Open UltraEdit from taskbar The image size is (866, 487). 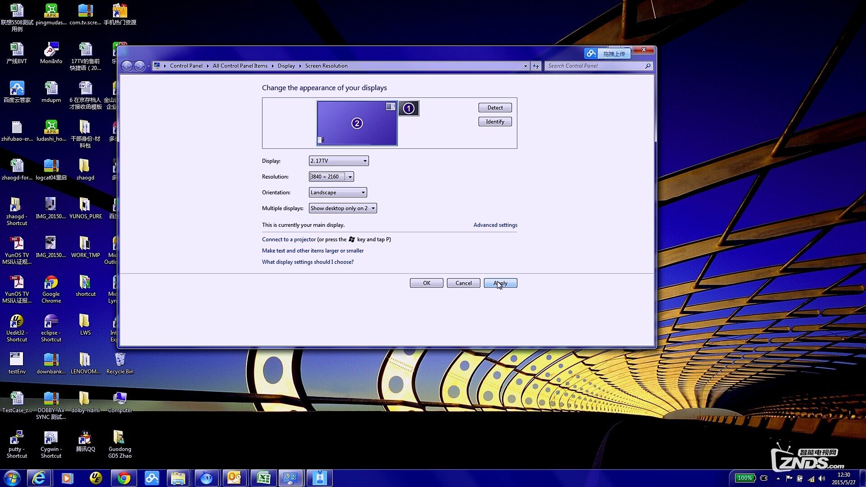pyautogui.click(x=96, y=478)
